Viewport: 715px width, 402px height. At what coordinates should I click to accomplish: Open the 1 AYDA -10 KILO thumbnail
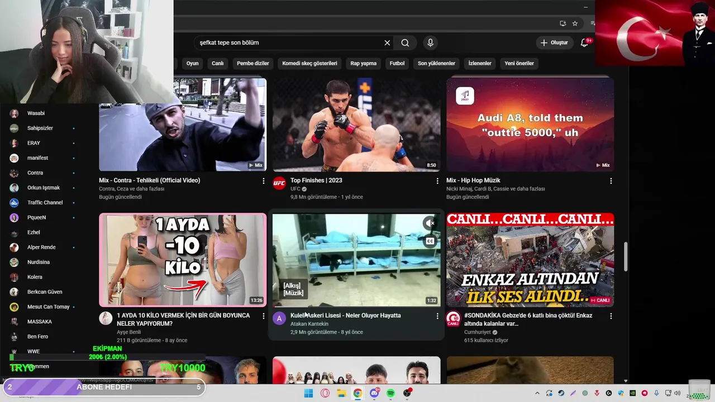183,260
